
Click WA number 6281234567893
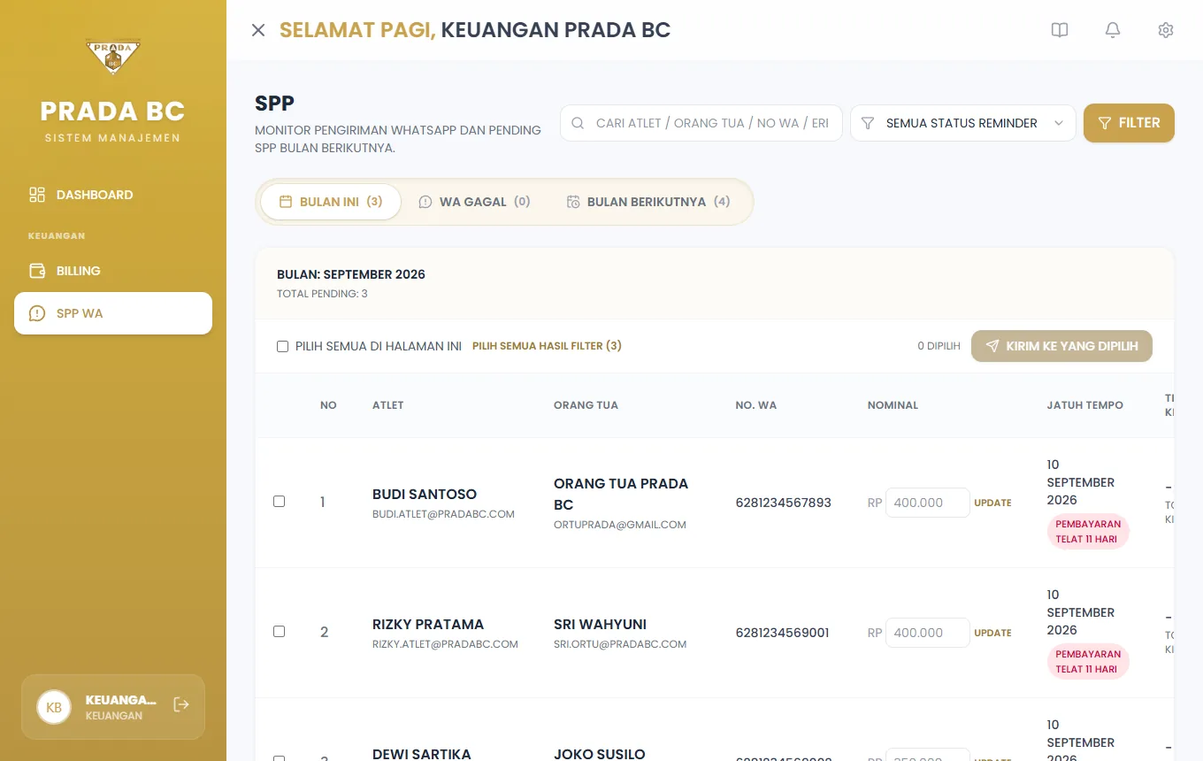coord(783,503)
